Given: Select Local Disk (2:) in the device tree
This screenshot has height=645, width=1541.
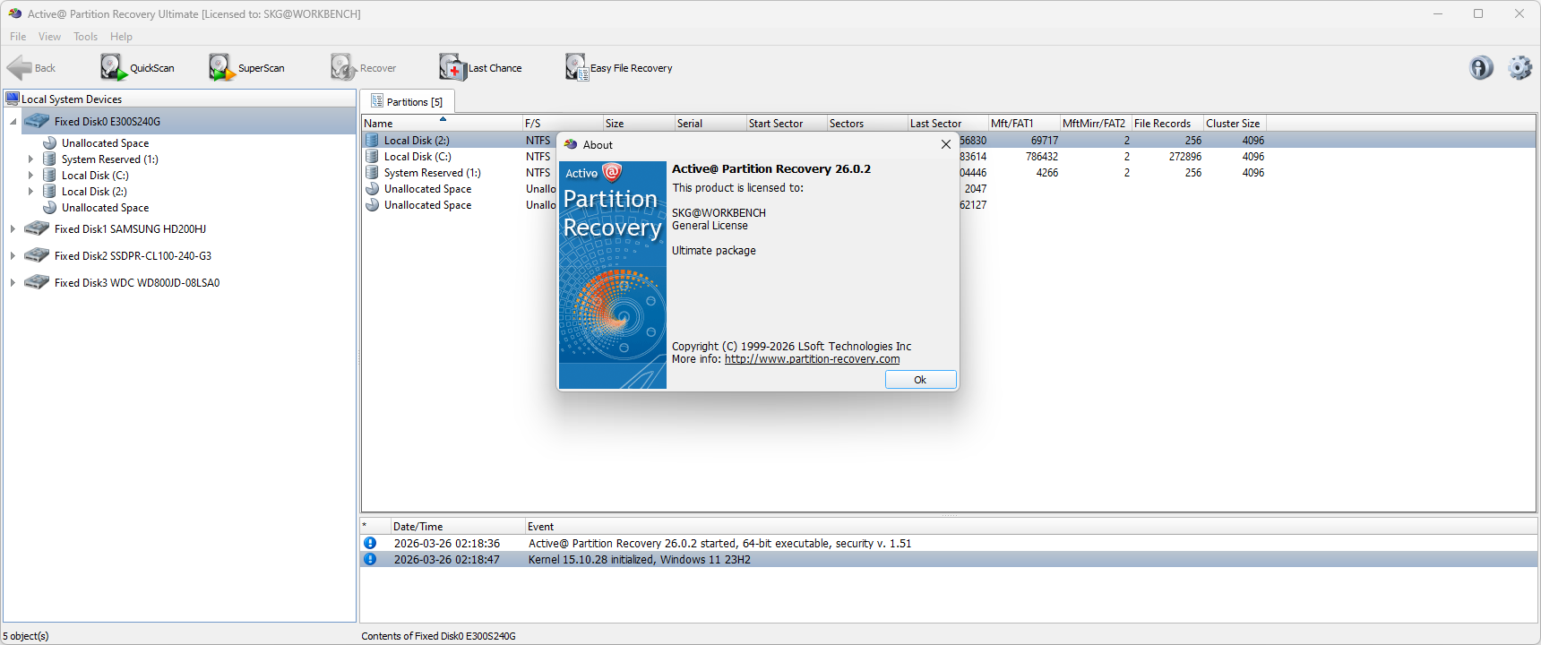Looking at the screenshot, I should pyautogui.click(x=94, y=192).
